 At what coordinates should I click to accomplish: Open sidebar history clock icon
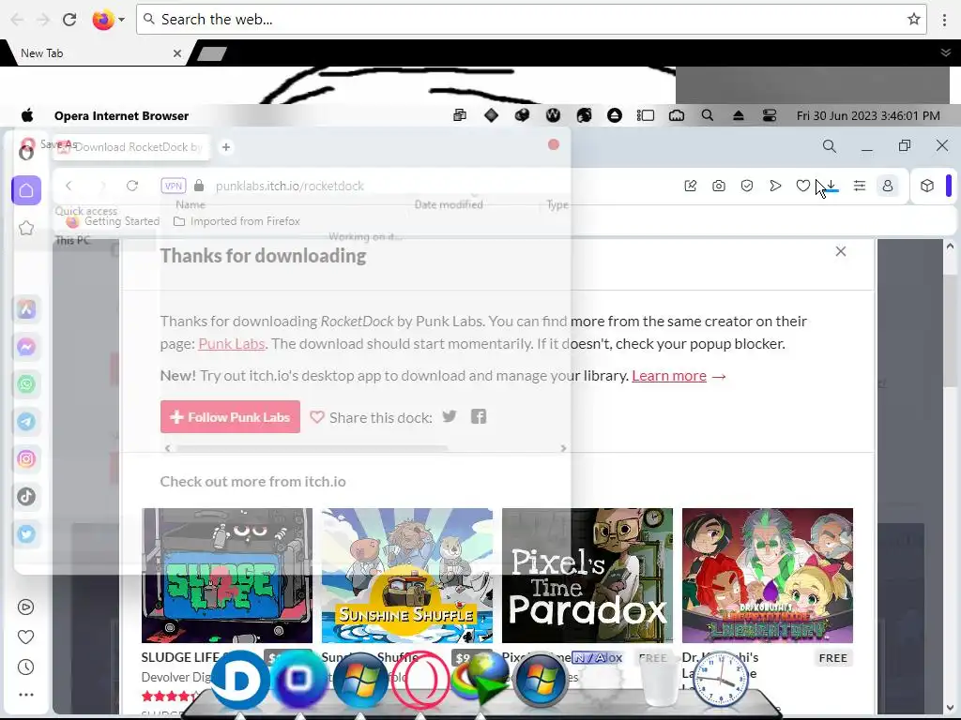tap(25, 667)
